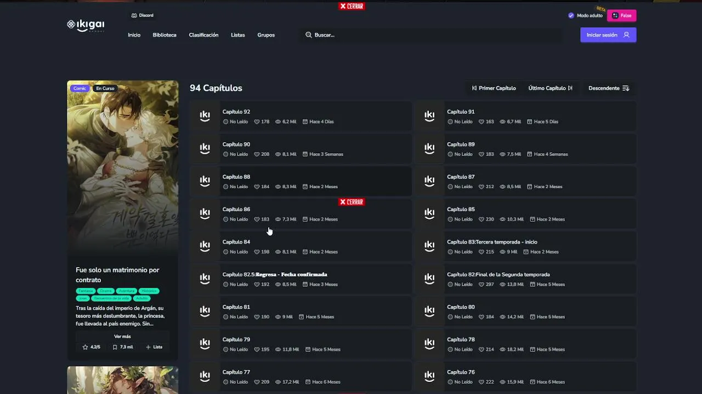Open Capítulo 81

pos(301,311)
